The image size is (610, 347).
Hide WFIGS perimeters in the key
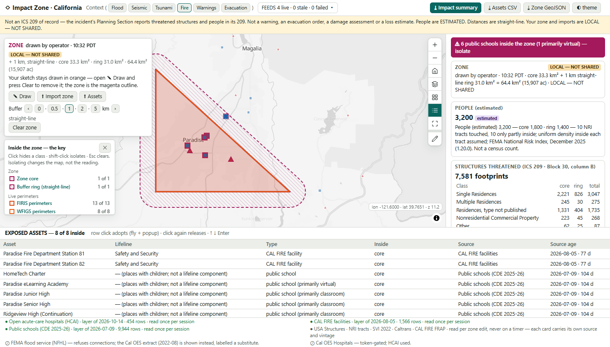(x=60, y=211)
